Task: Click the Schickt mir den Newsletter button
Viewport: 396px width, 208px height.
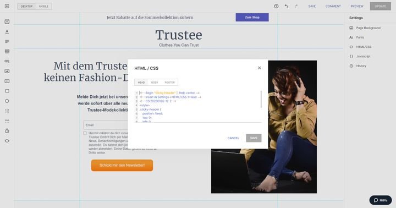Action: click(x=122, y=165)
